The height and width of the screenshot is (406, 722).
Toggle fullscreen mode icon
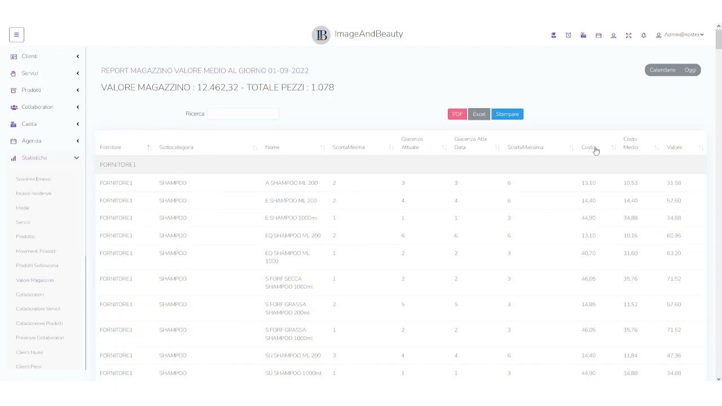pyautogui.click(x=628, y=35)
